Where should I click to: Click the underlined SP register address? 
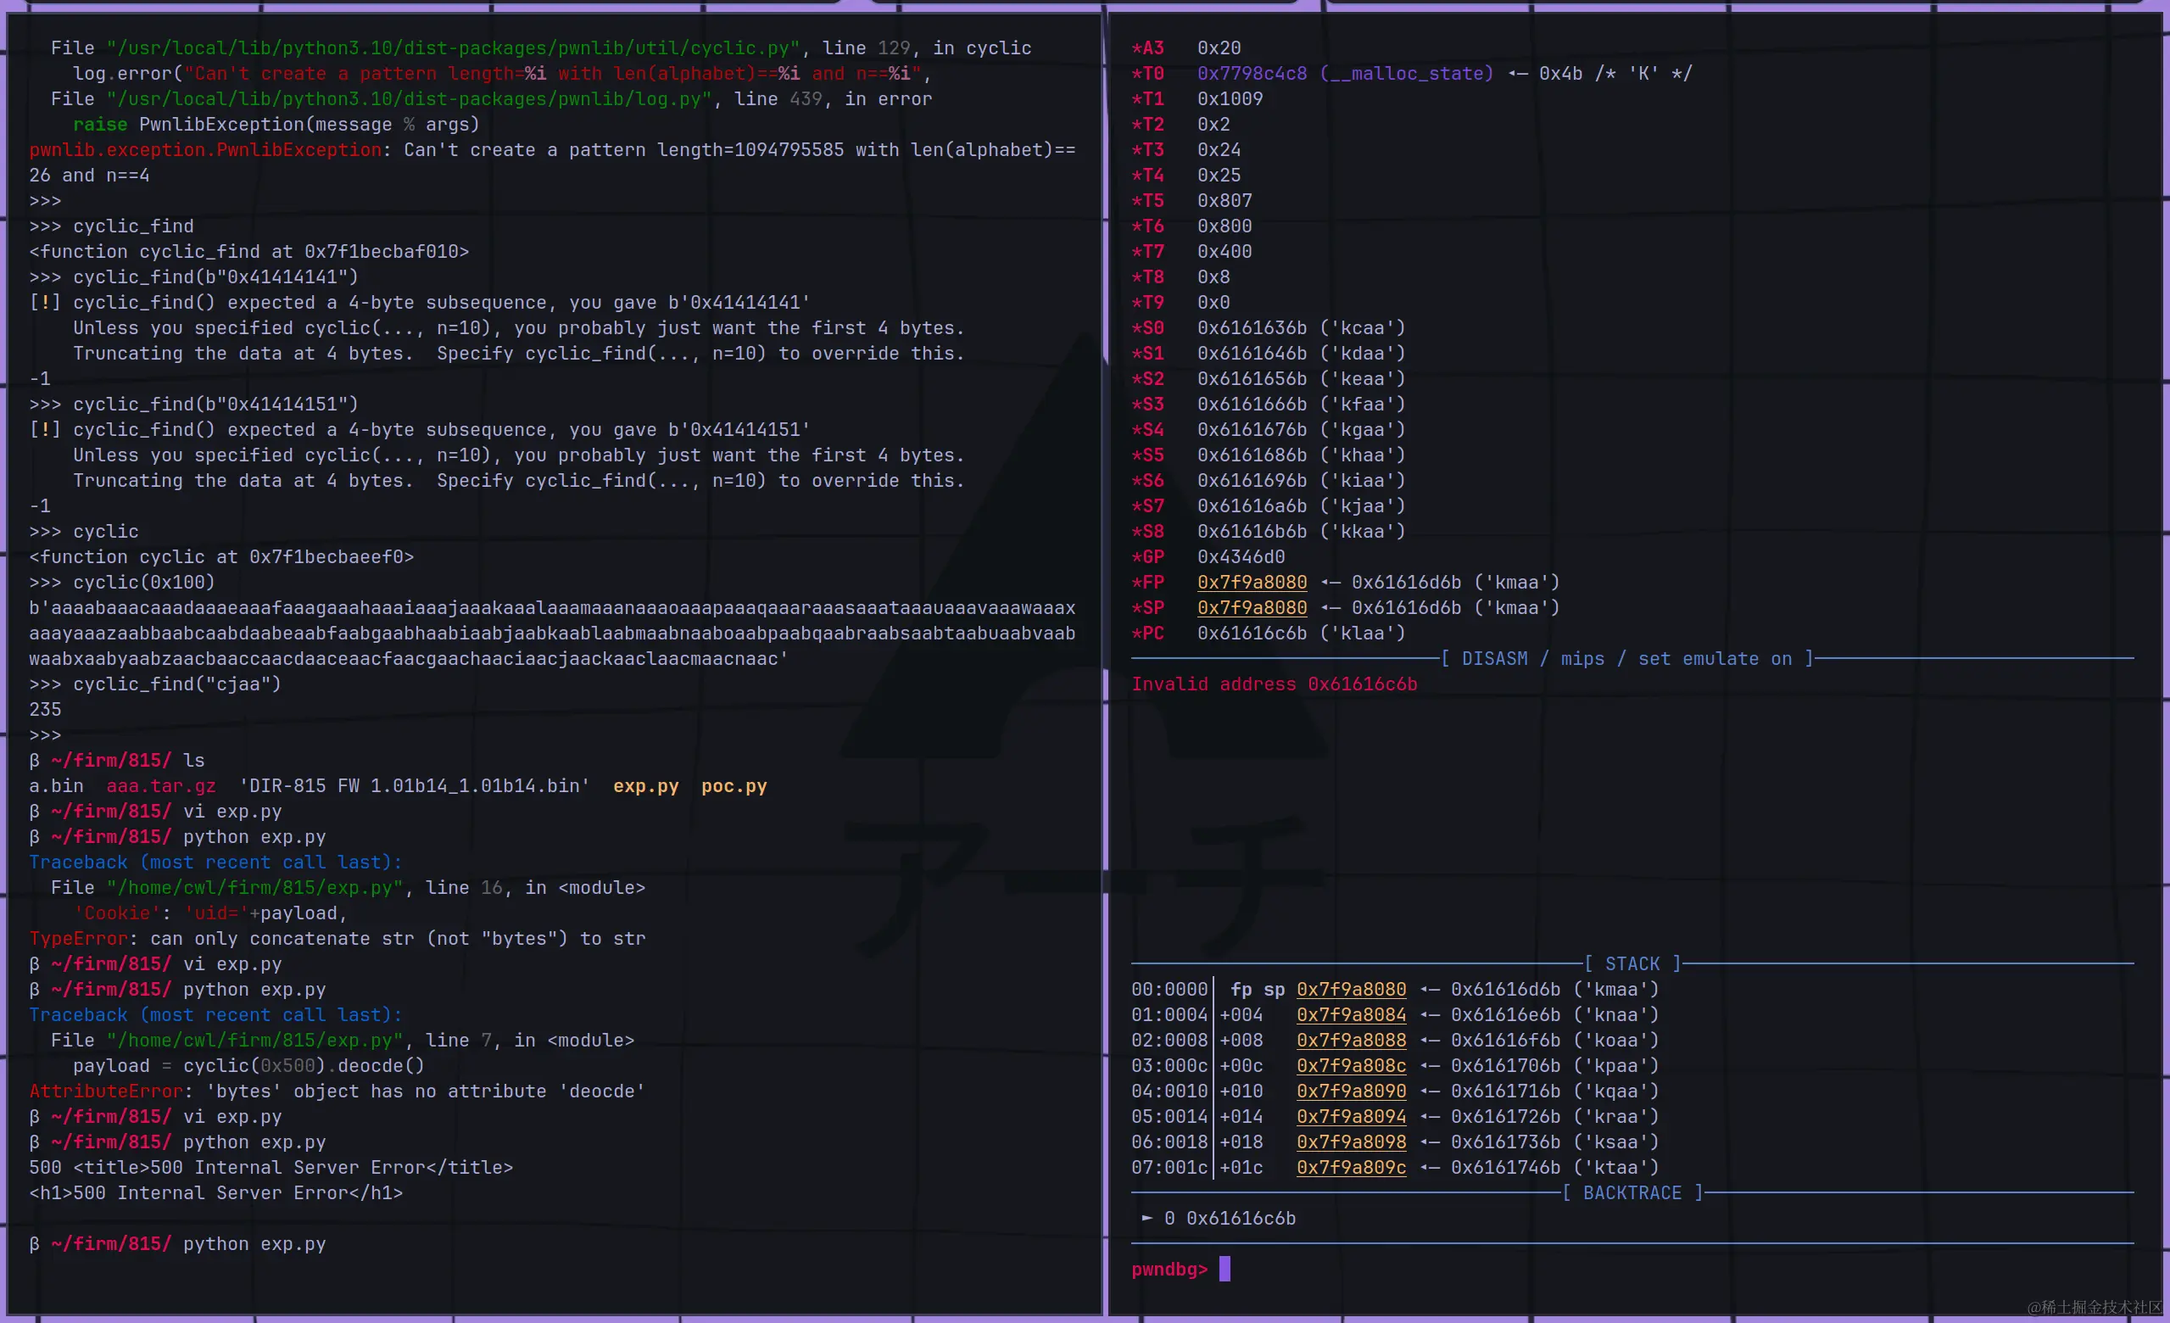click(1252, 608)
